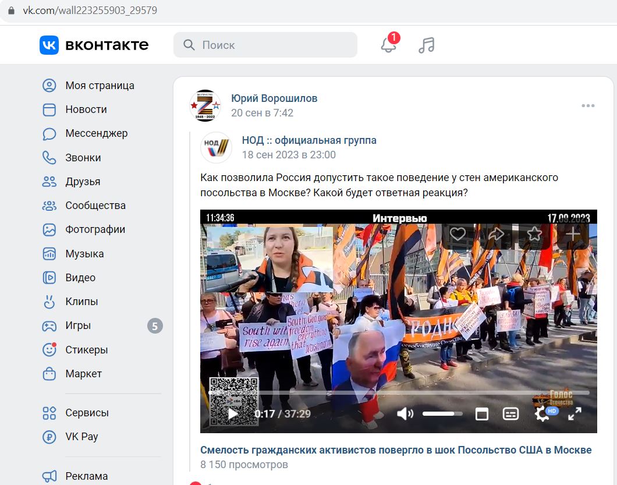Toggle mini-player window mode

(481, 414)
